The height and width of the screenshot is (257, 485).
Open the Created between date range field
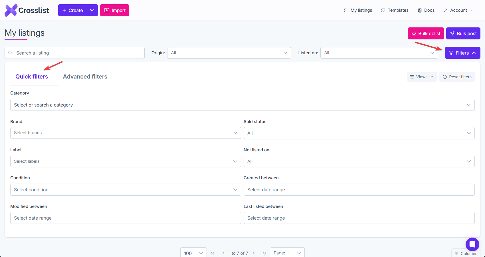click(359, 190)
